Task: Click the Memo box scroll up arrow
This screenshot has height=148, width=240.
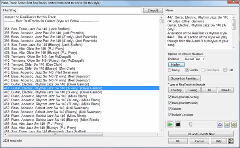Action: [234, 17]
